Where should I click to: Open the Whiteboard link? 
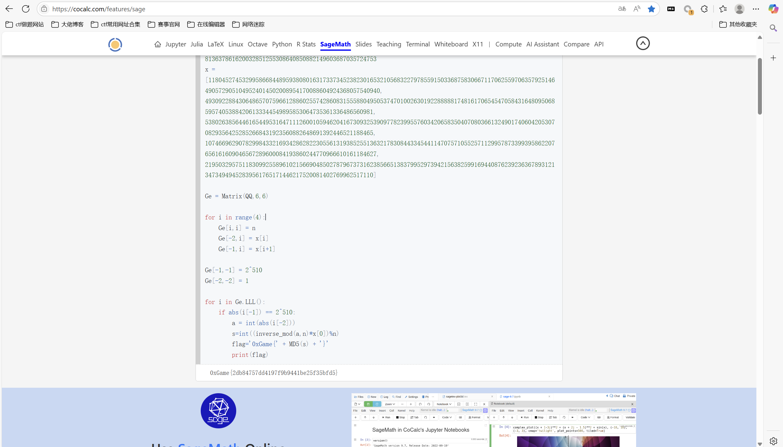pos(451,44)
